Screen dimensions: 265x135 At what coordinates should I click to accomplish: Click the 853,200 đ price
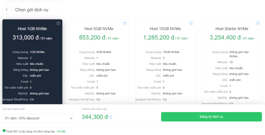(92, 37)
